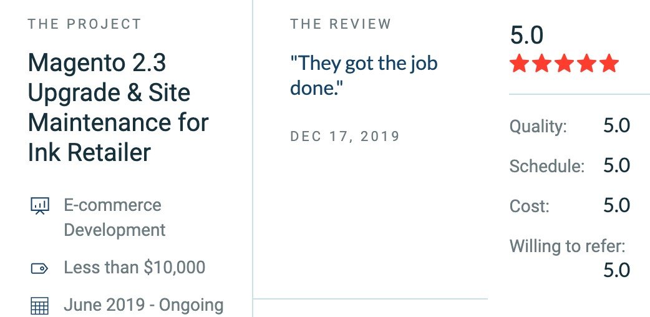
Task: Click the Quality rating row
Action: [570, 125]
